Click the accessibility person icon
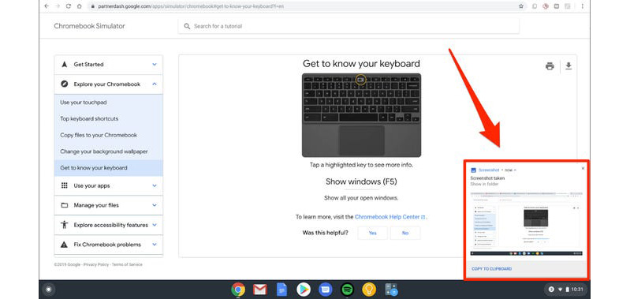 (x=65, y=225)
